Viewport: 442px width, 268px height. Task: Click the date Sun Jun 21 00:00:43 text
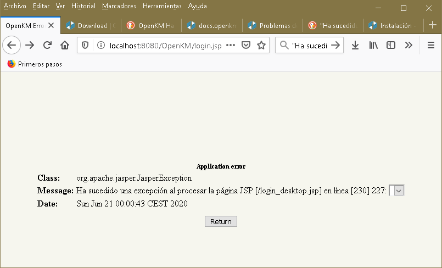coord(132,203)
